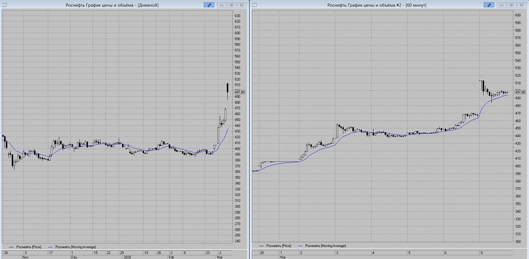This screenshot has height=259, width=529.
Task: Open the system menu icon of the Daily chart window
Action: click(3, 5)
